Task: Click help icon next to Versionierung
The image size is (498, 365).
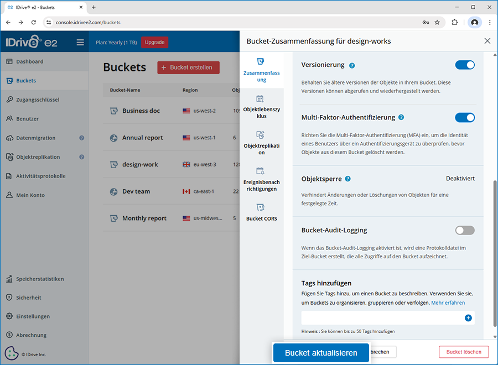Action: pyautogui.click(x=352, y=65)
